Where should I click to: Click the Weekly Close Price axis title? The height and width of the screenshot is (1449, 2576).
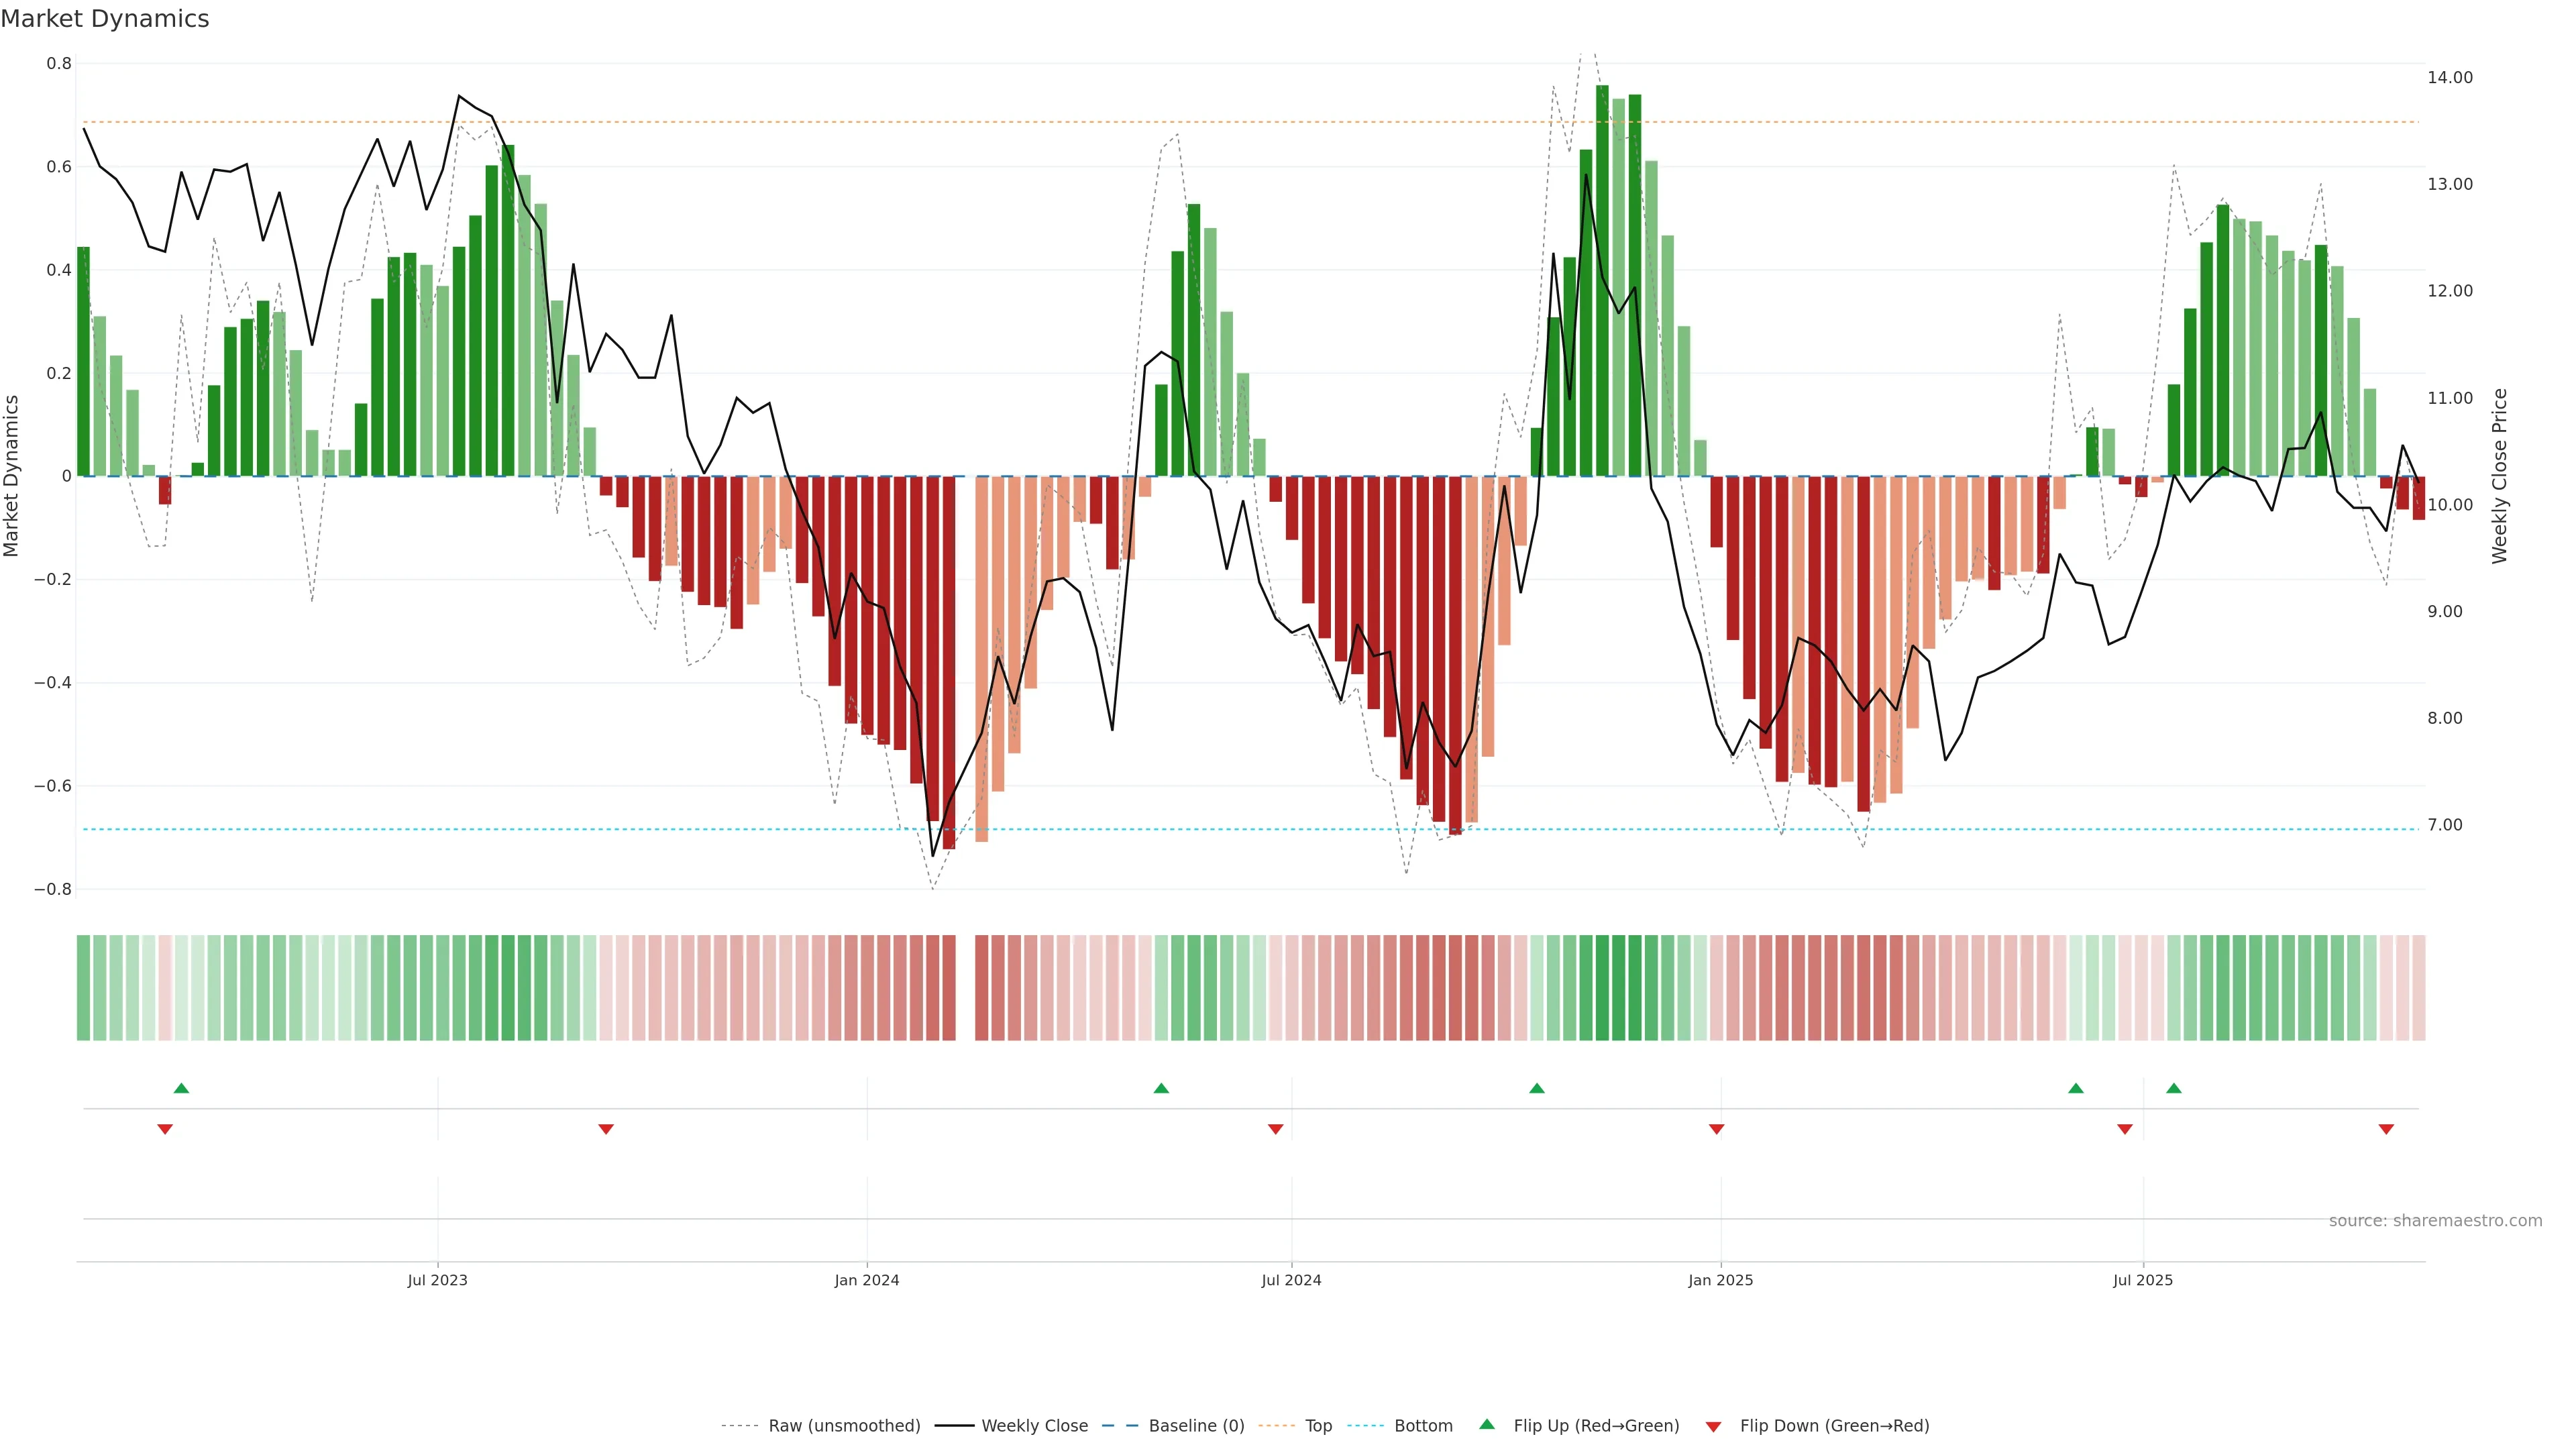click(x=2500, y=476)
